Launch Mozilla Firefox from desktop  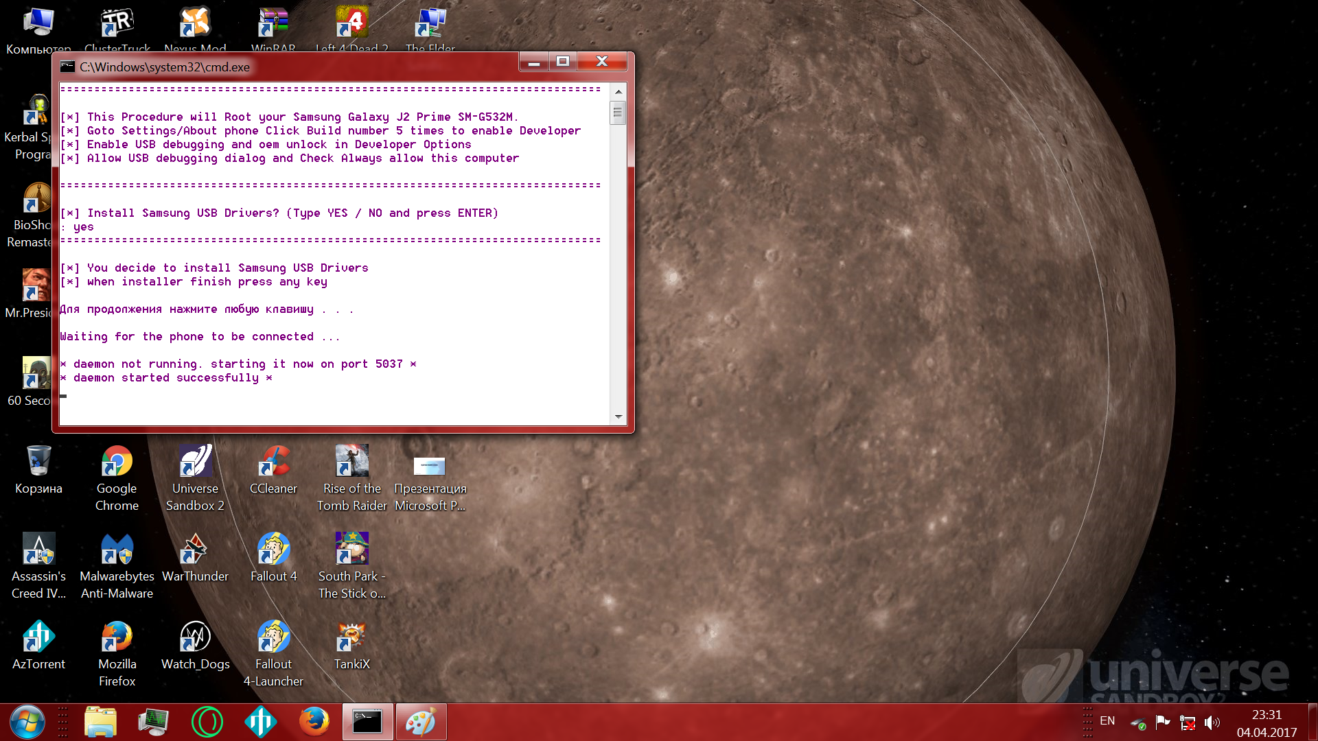tap(117, 654)
